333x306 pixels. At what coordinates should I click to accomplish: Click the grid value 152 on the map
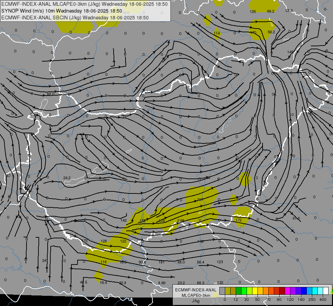click(143, 221)
